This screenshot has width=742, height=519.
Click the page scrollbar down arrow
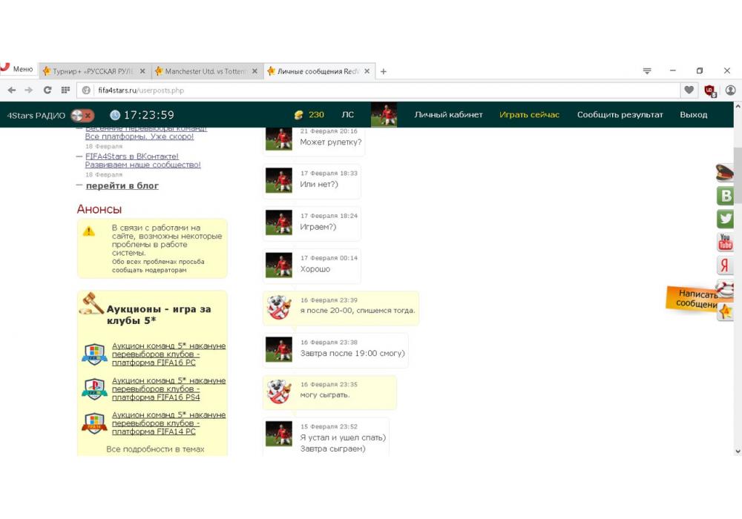click(738, 452)
